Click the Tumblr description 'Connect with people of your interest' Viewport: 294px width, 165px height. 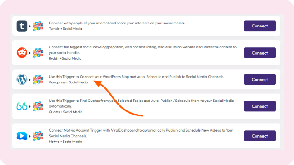(117, 23)
